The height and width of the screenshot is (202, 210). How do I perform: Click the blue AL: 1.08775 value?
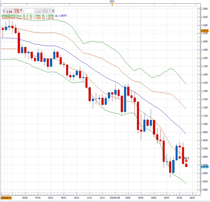pyautogui.click(x=61, y=16)
